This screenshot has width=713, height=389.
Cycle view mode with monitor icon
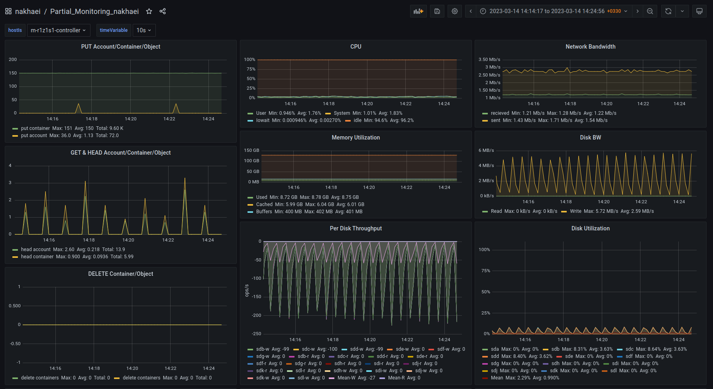coord(699,11)
